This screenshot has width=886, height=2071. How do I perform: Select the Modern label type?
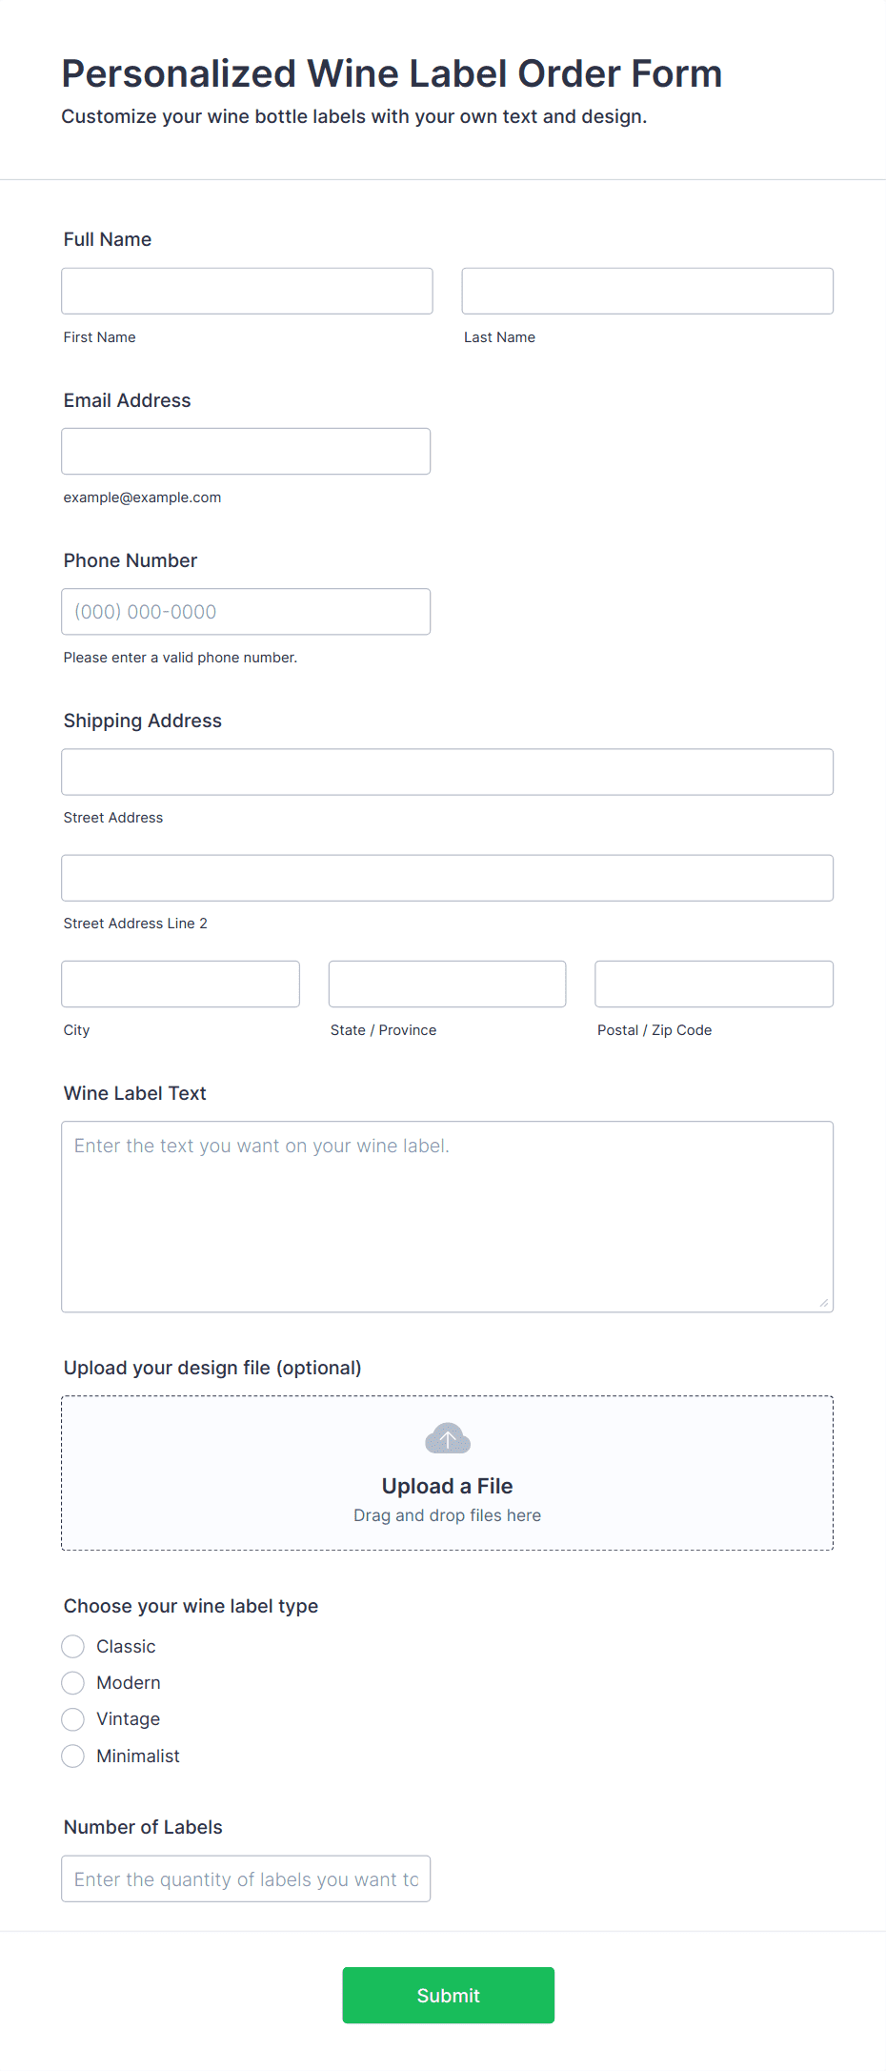73,1683
